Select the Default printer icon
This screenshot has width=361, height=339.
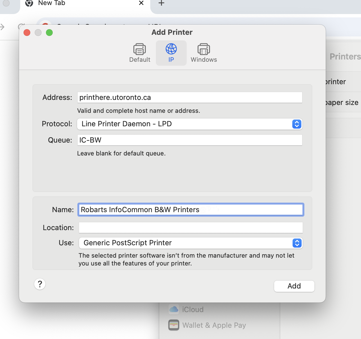click(x=140, y=49)
